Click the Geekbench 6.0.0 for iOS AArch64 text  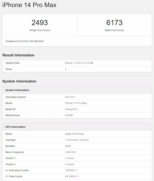click(24, 41)
